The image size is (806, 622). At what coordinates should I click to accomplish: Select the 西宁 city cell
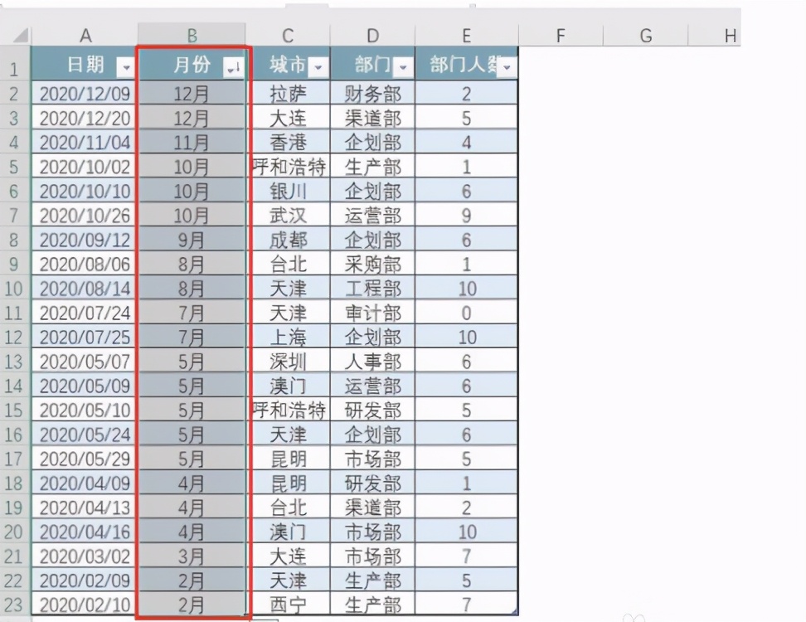(x=288, y=605)
